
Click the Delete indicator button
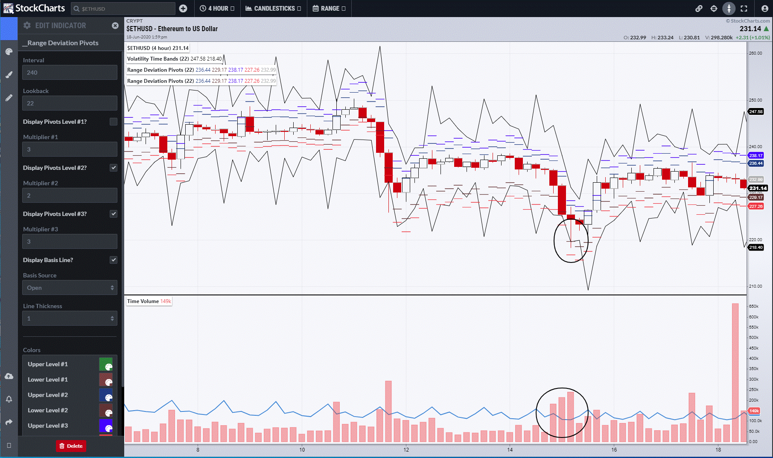71,446
